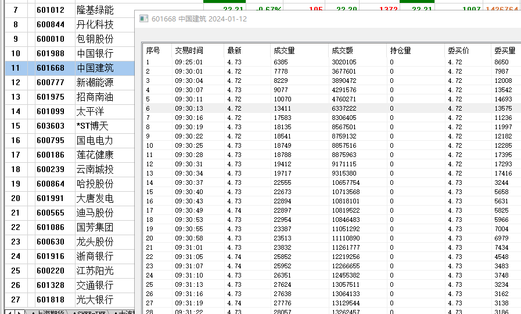The height and width of the screenshot is (314, 521).
Task: Click bid volume value 7434
Action: pos(501,248)
